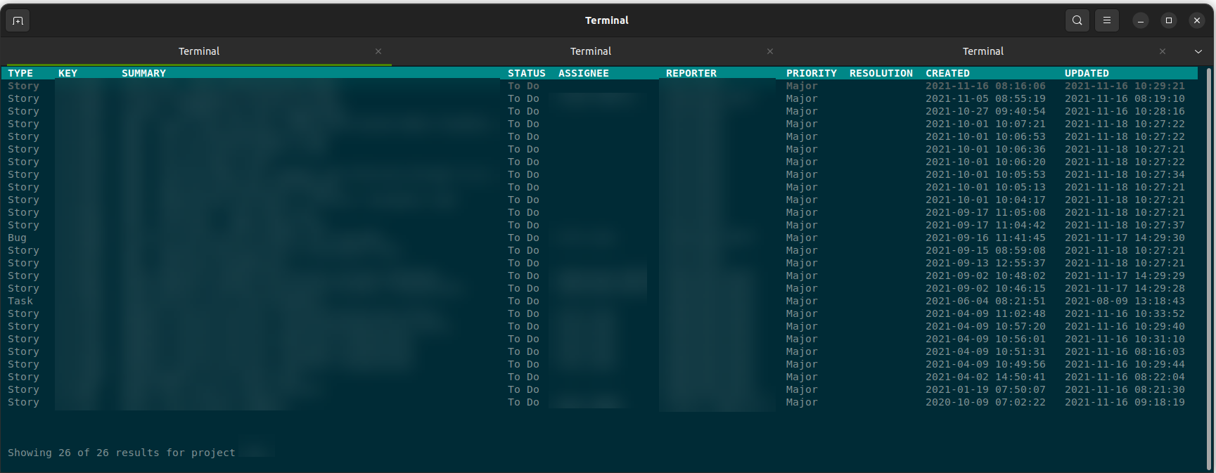Image resolution: width=1216 pixels, height=473 pixels.
Task: Minimize the Terminal window
Action: (1141, 20)
